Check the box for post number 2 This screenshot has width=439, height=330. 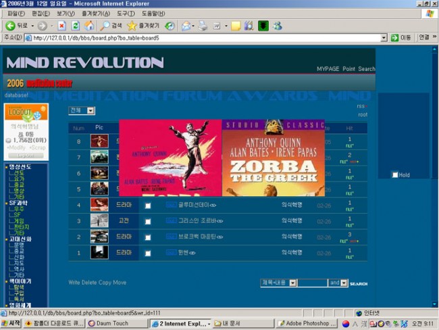(x=148, y=237)
